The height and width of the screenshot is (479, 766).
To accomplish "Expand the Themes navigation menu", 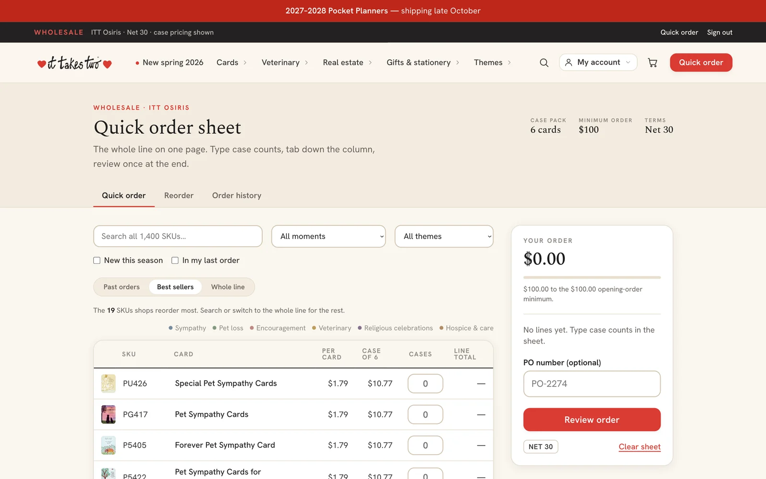I will pos(493,63).
